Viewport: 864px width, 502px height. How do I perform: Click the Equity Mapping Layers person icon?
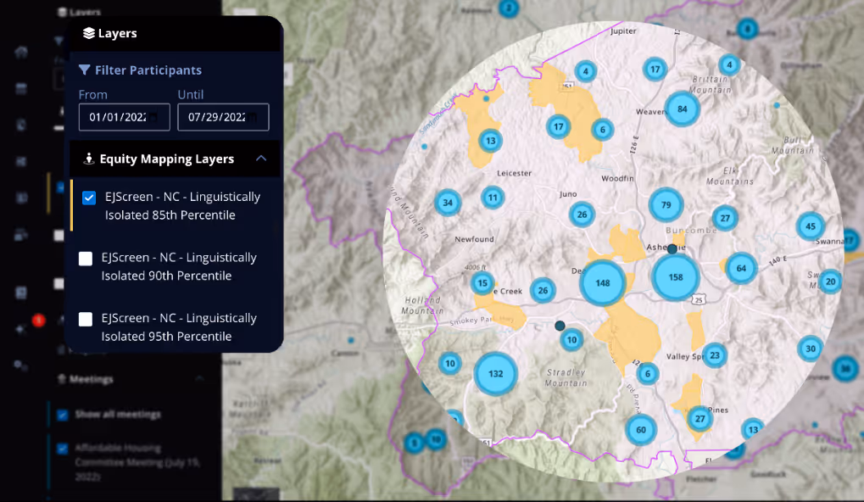click(x=87, y=159)
